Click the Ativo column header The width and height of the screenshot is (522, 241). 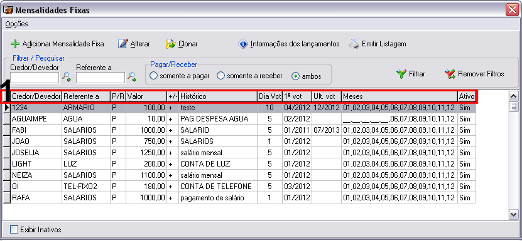pos(467,96)
